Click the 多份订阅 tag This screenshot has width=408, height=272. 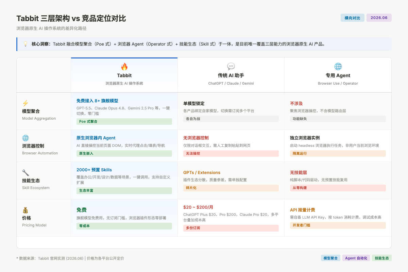click(231, 228)
